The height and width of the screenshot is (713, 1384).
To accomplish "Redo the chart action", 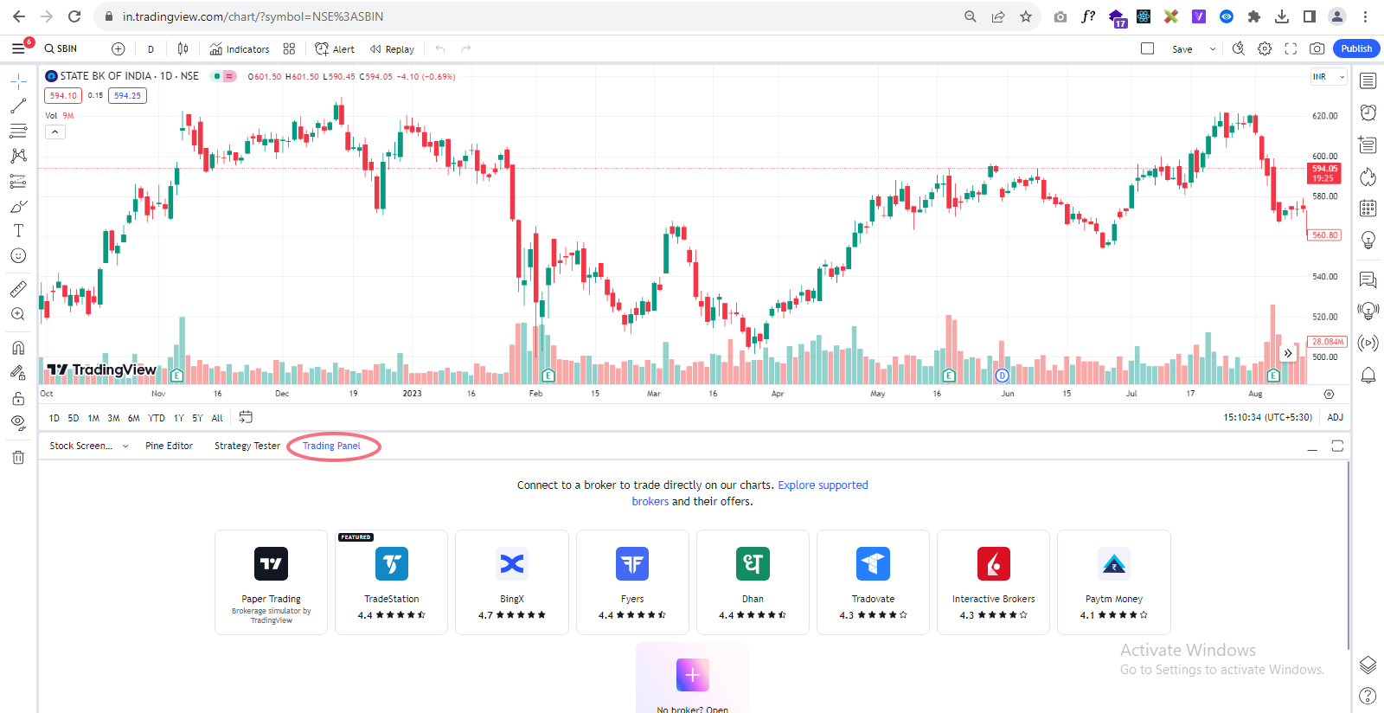I will pyautogui.click(x=466, y=48).
